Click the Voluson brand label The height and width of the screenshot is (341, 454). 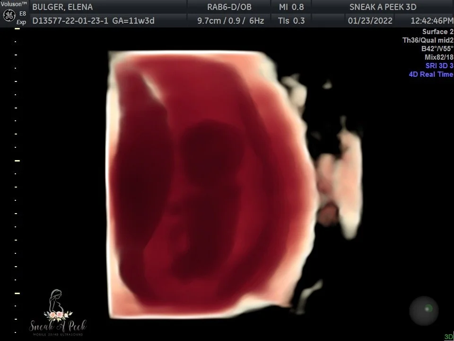tap(14, 4)
